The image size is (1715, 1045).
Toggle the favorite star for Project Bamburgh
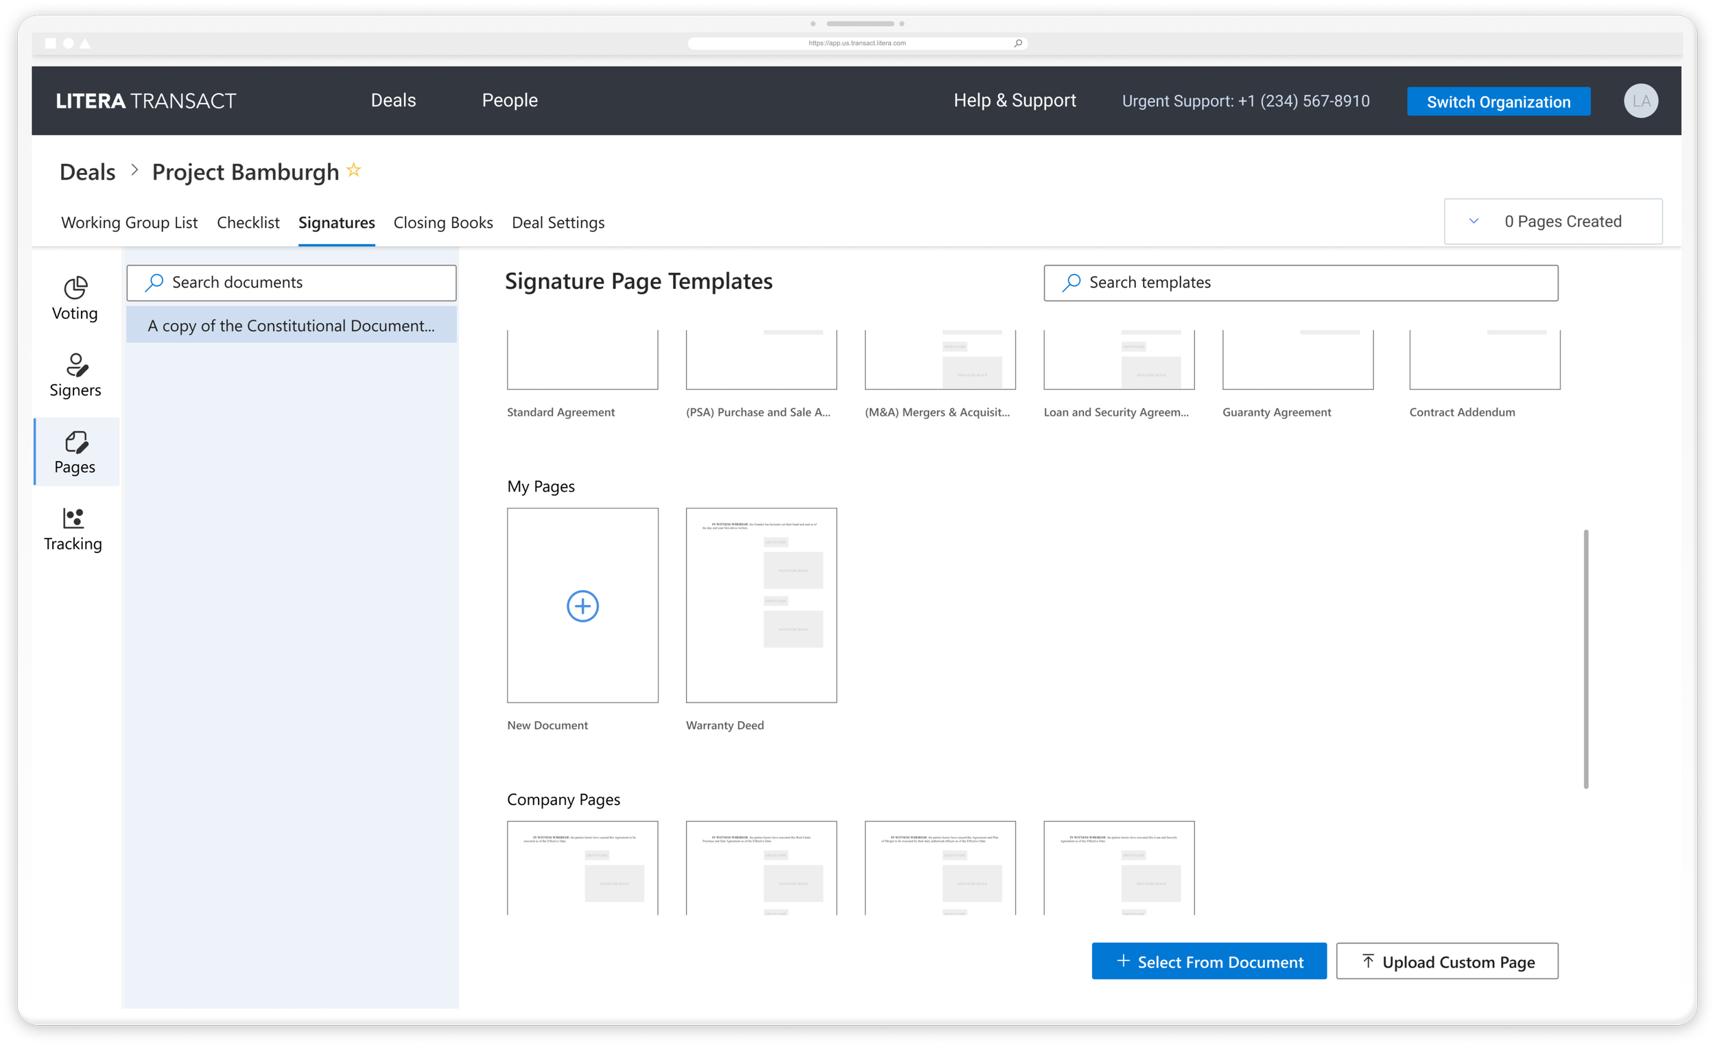point(353,170)
